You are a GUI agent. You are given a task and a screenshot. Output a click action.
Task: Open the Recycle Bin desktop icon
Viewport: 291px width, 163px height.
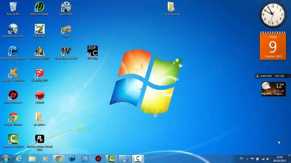point(13,9)
